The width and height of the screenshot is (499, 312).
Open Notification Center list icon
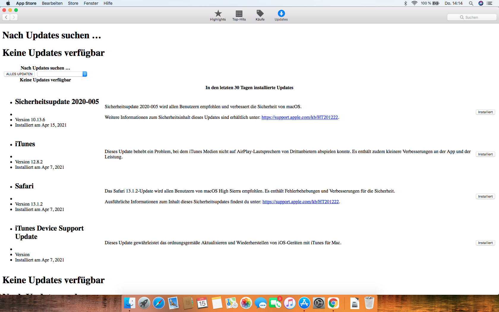[490, 3]
